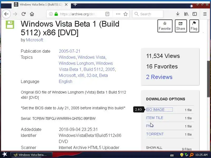Click the orange magnifier tray icon

[191, 155]
